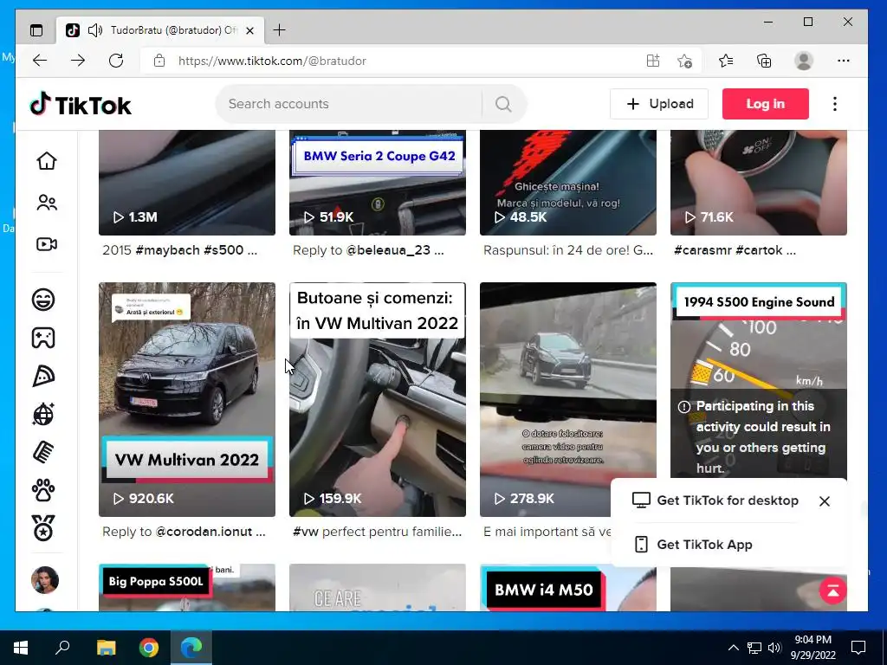This screenshot has width=887, height=665.
Task: Click the search magnifier icon
Action: click(x=503, y=104)
